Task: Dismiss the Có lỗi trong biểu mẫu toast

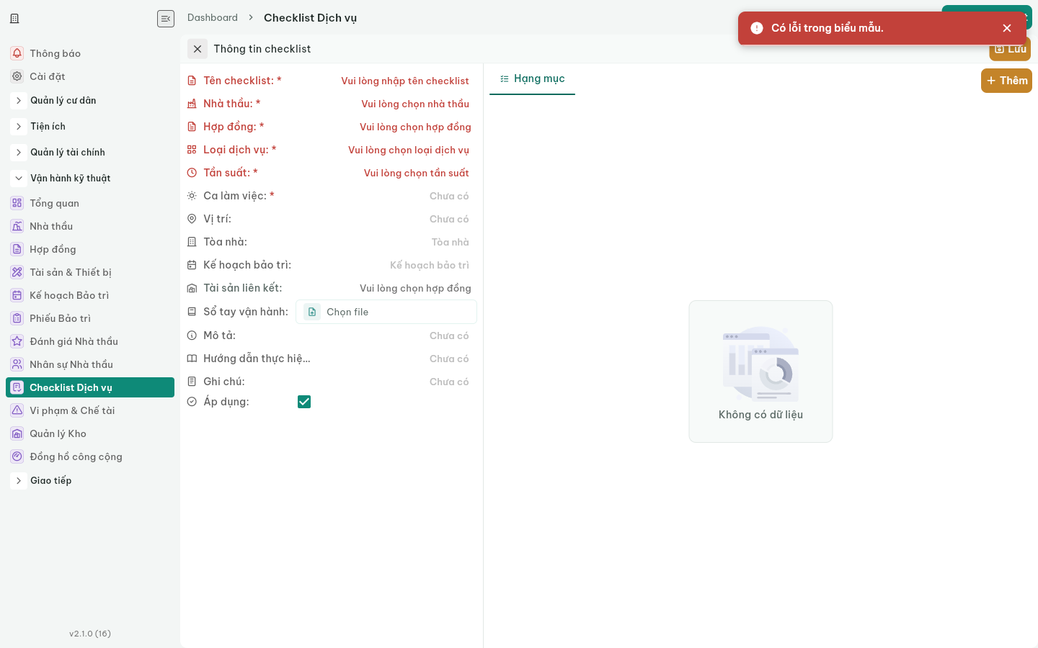Action: click(x=1007, y=28)
